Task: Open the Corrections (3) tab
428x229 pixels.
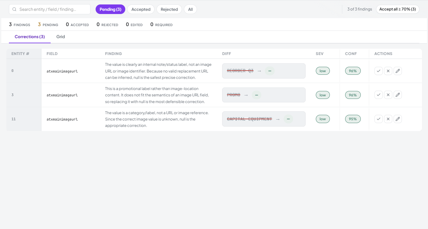Action: tap(30, 37)
